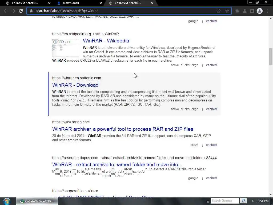The width and height of the screenshot is (273, 205).
Task: Click the WinRAR Wikipedia thumbnail image
Action: tap(66, 48)
